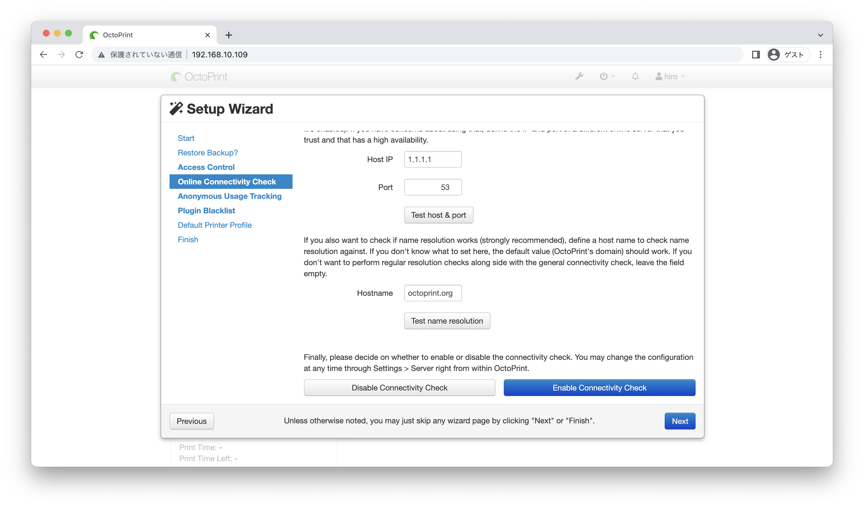Screen dimensions: 864x508
Task: Select the OctoPrint browser tab
Action: click(x=149, y=35)
